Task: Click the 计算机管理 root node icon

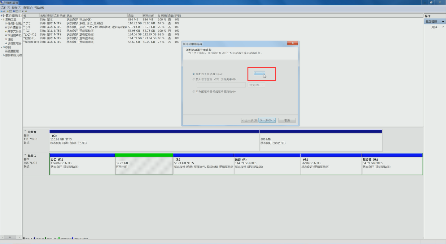Action: 2,16
